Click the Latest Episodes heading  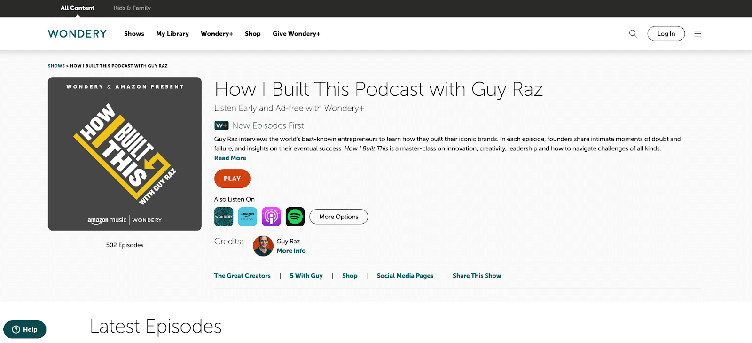click(156, 327)
